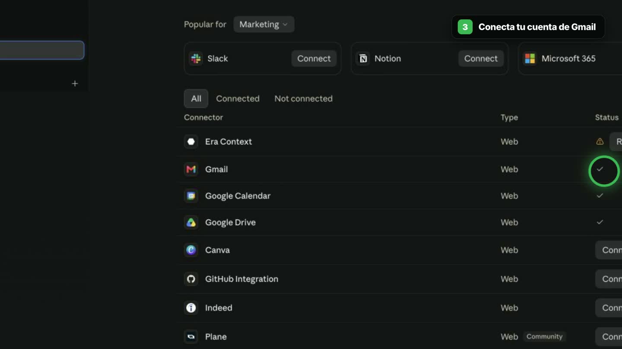Viewport: 622px width, 349px height.
Task: Connect the Notion connector
Action: [481, 59]
